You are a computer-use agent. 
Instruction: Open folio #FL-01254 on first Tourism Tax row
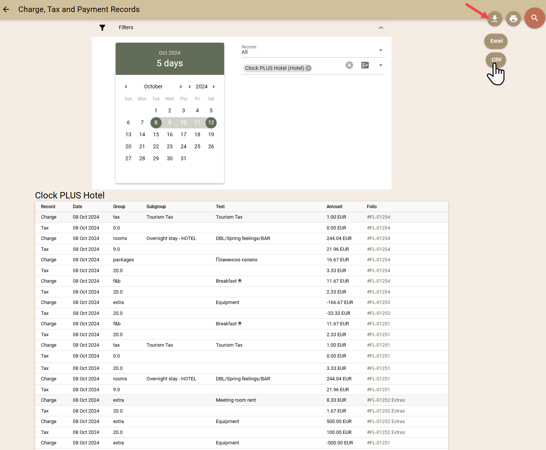(378, 217)
